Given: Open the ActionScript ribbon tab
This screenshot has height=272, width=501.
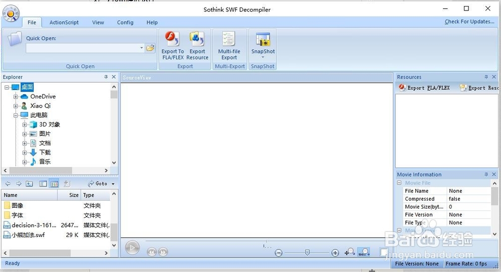Looking at the screenshot, I should click(64, 22).
